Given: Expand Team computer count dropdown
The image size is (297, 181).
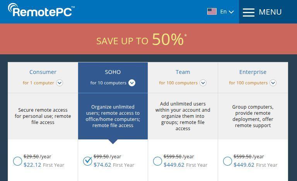Looking at the screenshot, I should (x=203, y=83).
